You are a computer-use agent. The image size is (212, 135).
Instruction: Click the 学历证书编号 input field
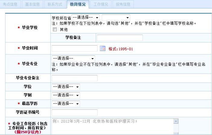pyautogui.click(x=75, y=112)
